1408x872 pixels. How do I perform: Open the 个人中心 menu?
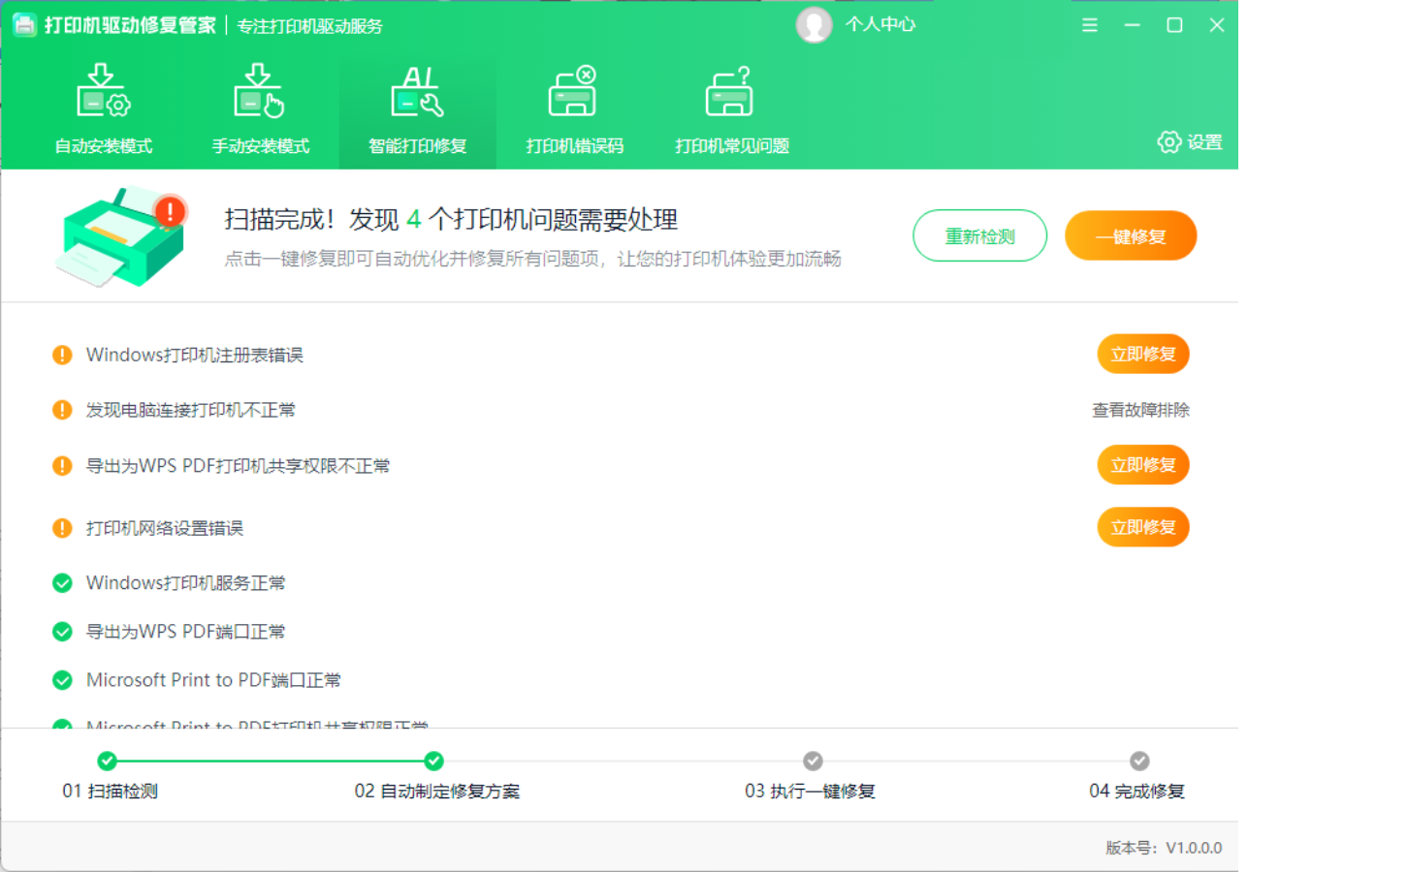pyautogui.click(x=880, y=25)
